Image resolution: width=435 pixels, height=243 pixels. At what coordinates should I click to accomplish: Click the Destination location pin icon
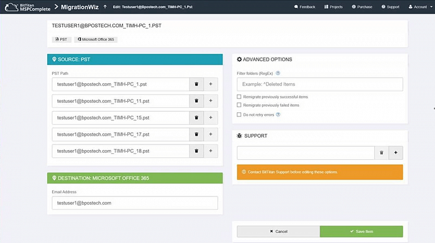click(54, 178)
